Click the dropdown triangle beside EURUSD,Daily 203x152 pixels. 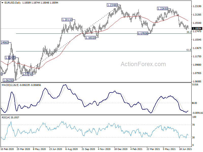[x=3, y=3]
